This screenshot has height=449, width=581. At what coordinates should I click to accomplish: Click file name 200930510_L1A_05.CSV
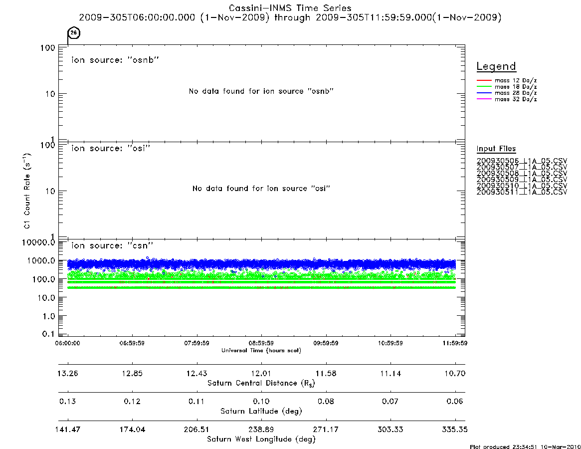click(x=522, y=186)
